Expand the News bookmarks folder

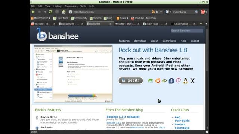[x=122, y=18]
